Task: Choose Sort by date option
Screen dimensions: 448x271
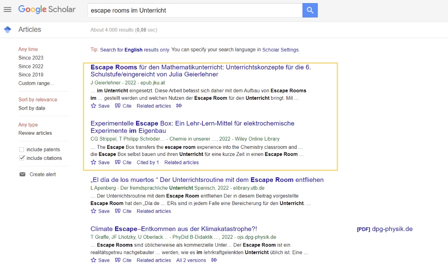Action: coord(32,108)
